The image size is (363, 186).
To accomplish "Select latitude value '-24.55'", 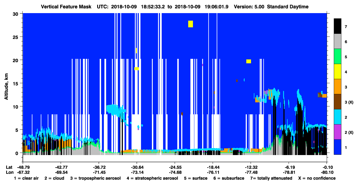I will [x=175, y=167].
